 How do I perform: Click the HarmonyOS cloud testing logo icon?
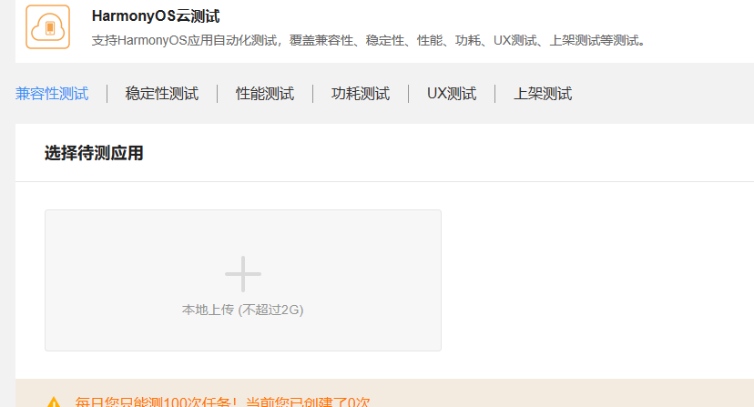coord(47,27)
